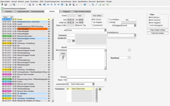Toggle filter 'mit Notizen' checkbox
170x106 pixels.
coord(150,17)
